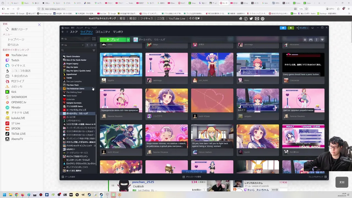The height and width of the screenshot is (198, 352).
Task: Click the green Play button in Steam
Action: coord(113,40)
